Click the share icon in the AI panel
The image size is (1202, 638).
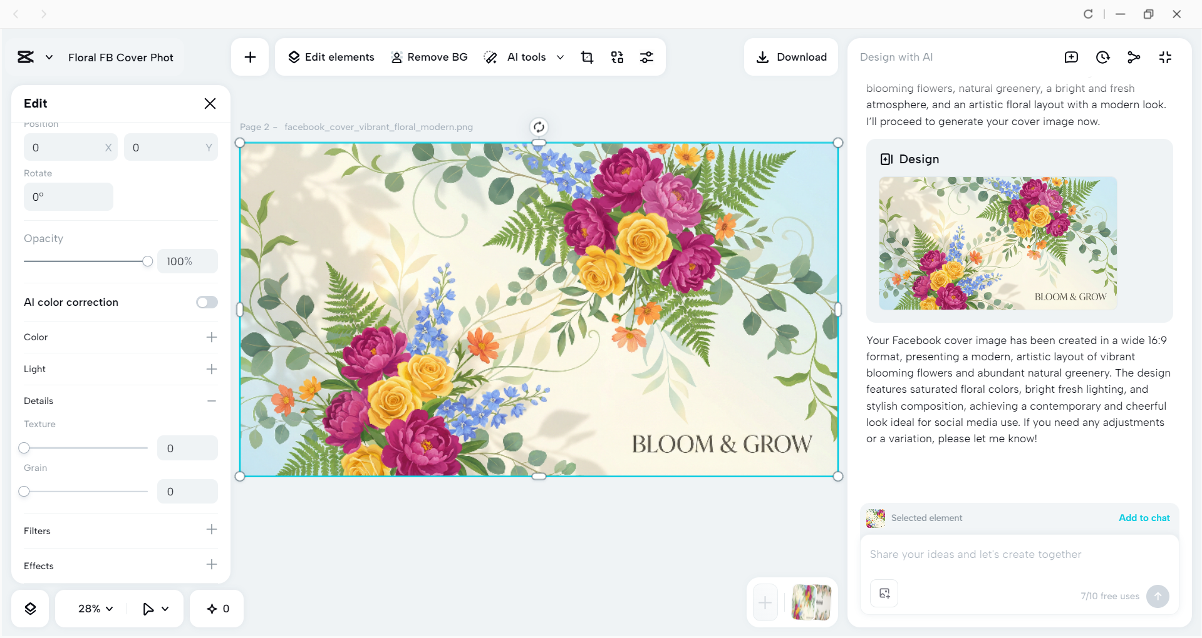pyautogui.click(x=1134, y=57)
